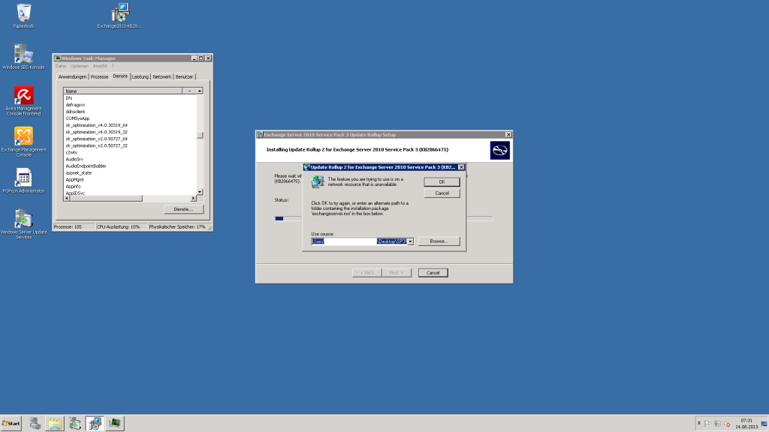The height and width of the screenshot is (432, 769).
Task: Open Windows Server Update Services shortcut
Action: 23,224
